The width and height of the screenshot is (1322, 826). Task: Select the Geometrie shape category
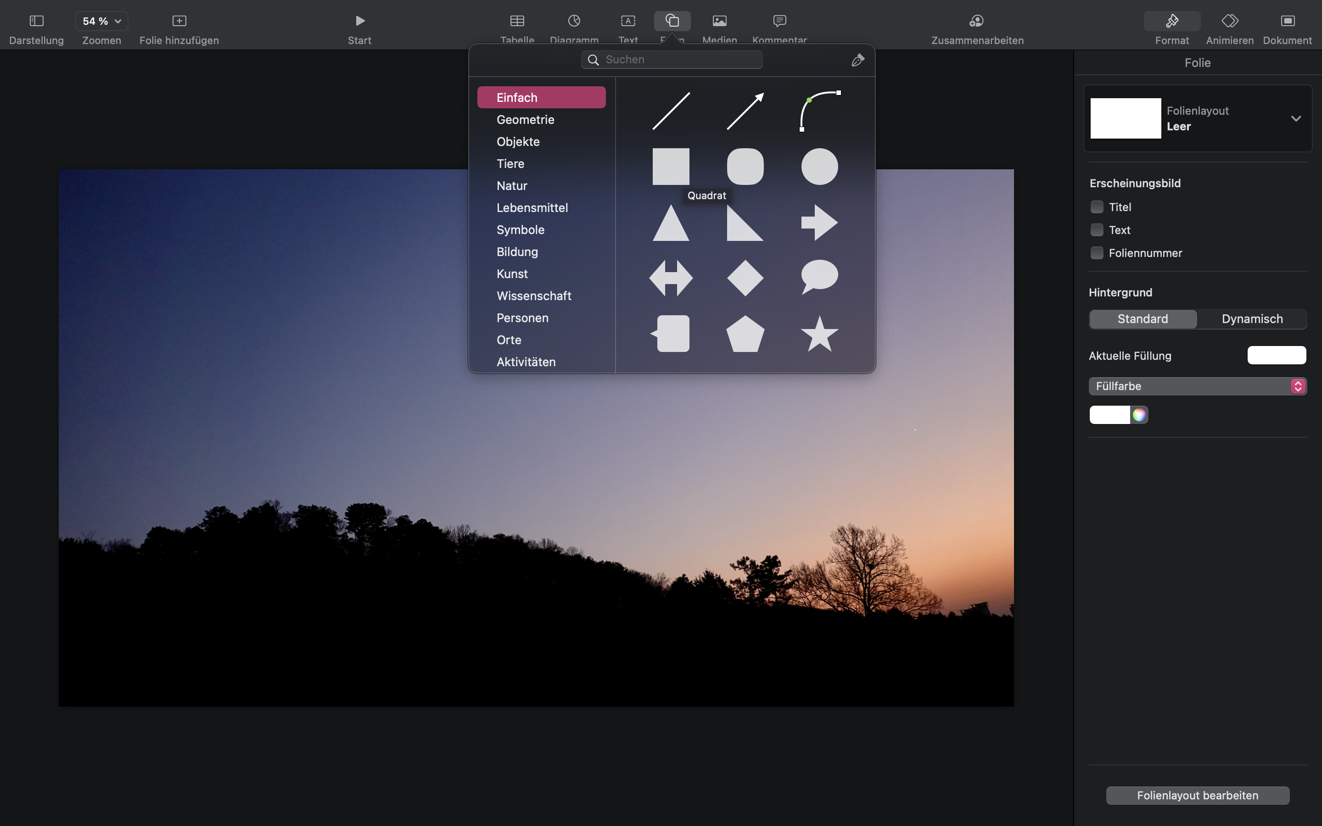point(525,120)
